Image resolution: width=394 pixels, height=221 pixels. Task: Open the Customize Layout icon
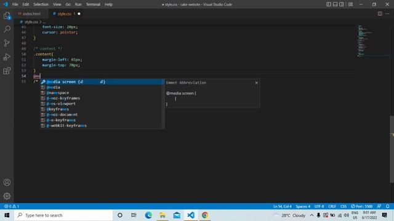(x=350, y=4)
